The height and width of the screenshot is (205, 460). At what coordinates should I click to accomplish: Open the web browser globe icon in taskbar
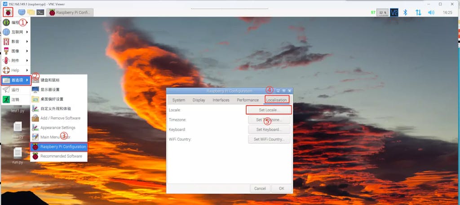[22, 12]
